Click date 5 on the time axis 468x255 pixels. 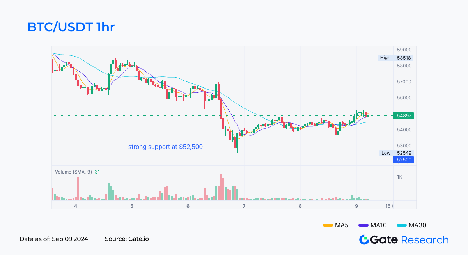(x=132, y=206)
